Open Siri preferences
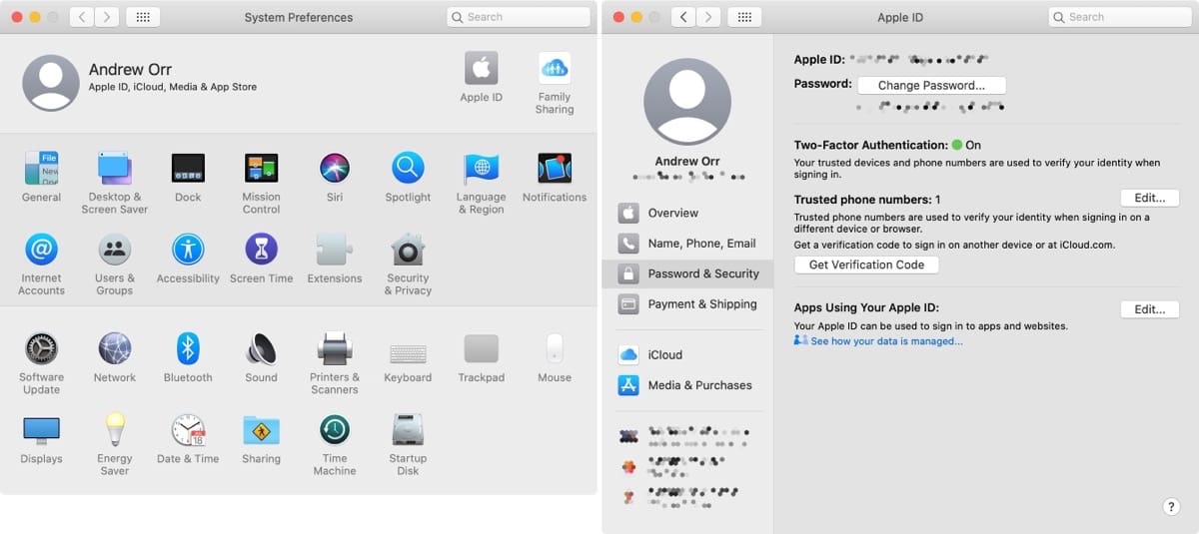 [335, 177]
